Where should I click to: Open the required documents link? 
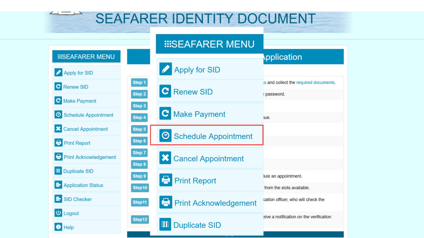click(x=316, y=82)
